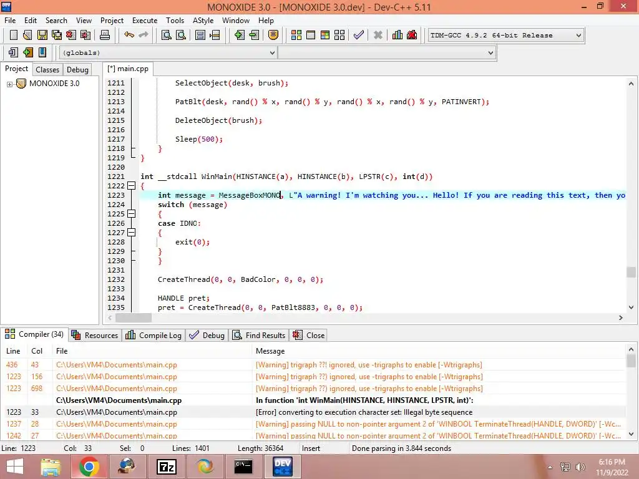Click the Goto Line toolbar icon
This screenshot has width=639, height=479.
tap(215, 35)
